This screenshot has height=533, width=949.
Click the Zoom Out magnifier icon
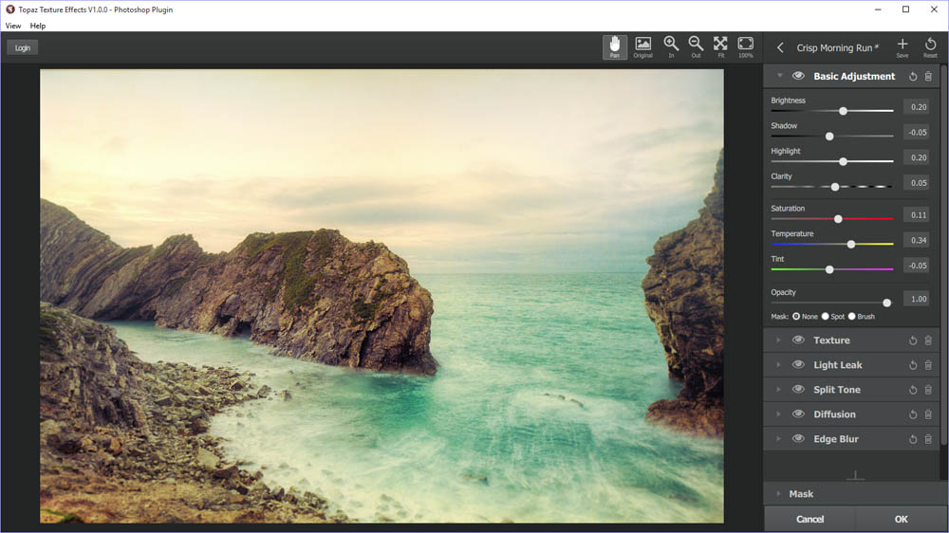coord(696,46)
